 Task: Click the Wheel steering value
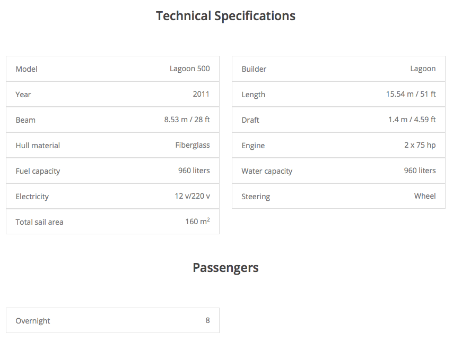tap(425, 196)
